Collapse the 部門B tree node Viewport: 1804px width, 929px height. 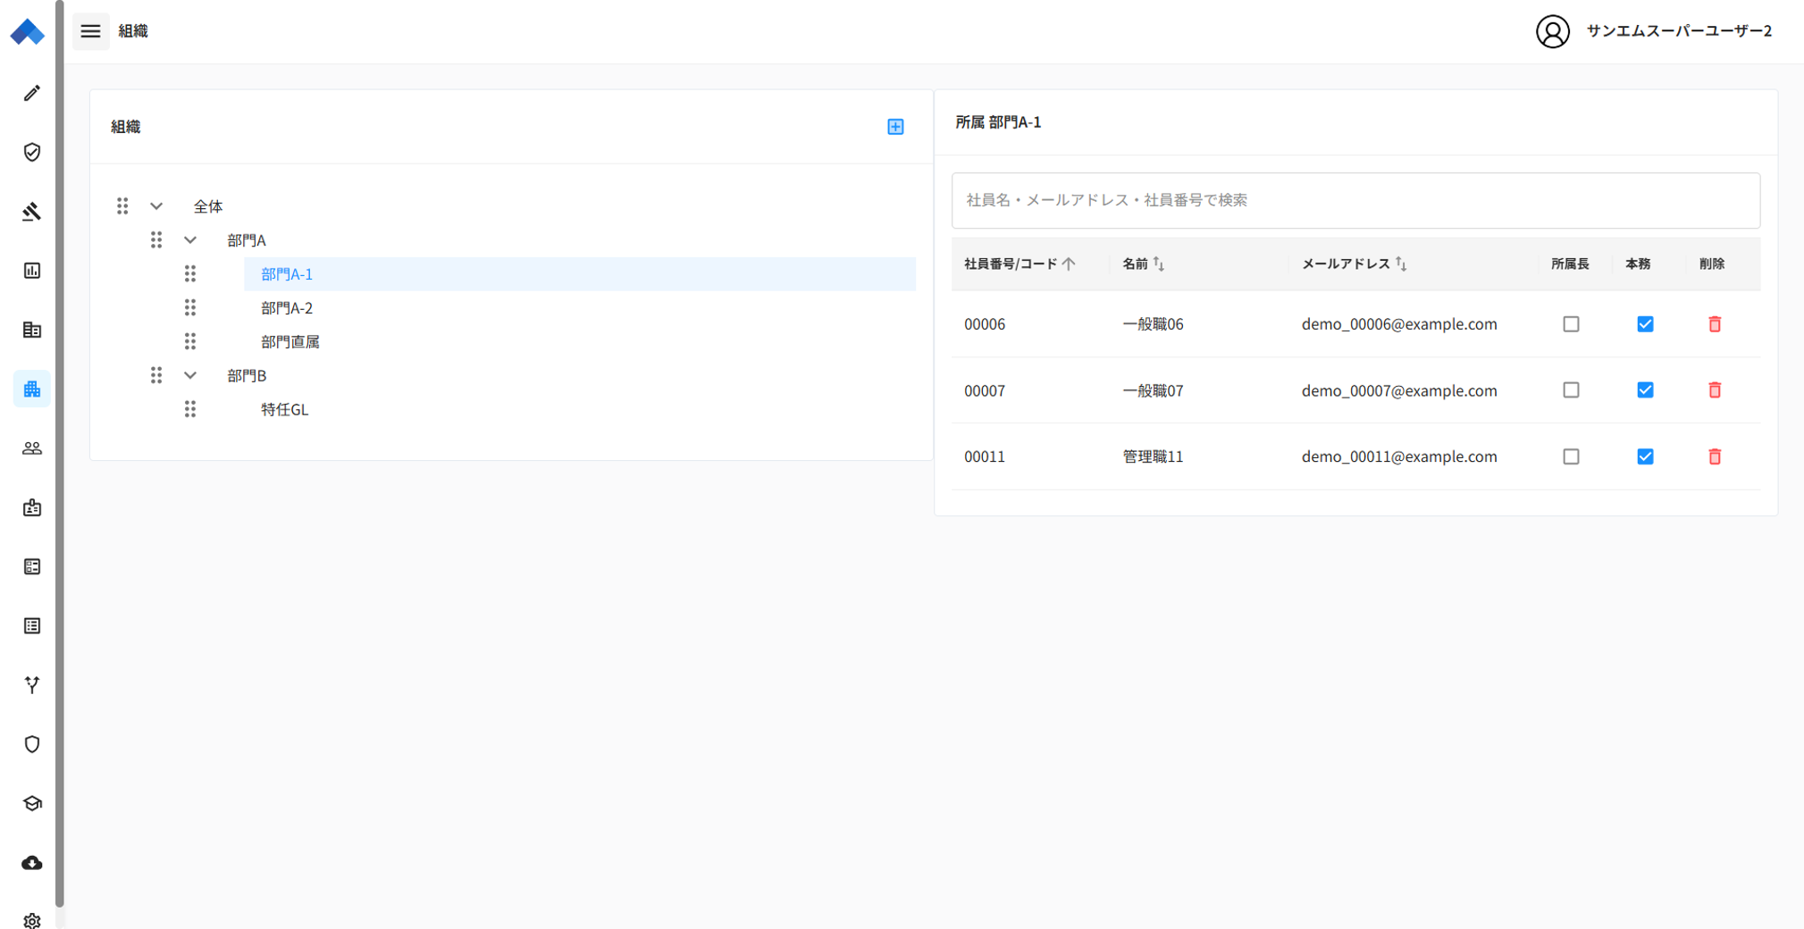[x=190, y=375]
